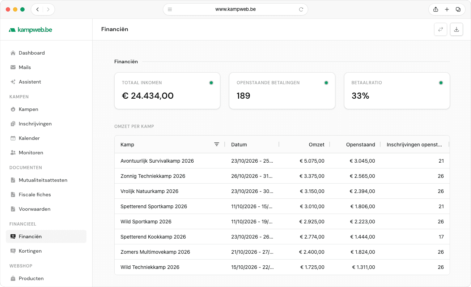Click the browser share icon

pos(436,9)
